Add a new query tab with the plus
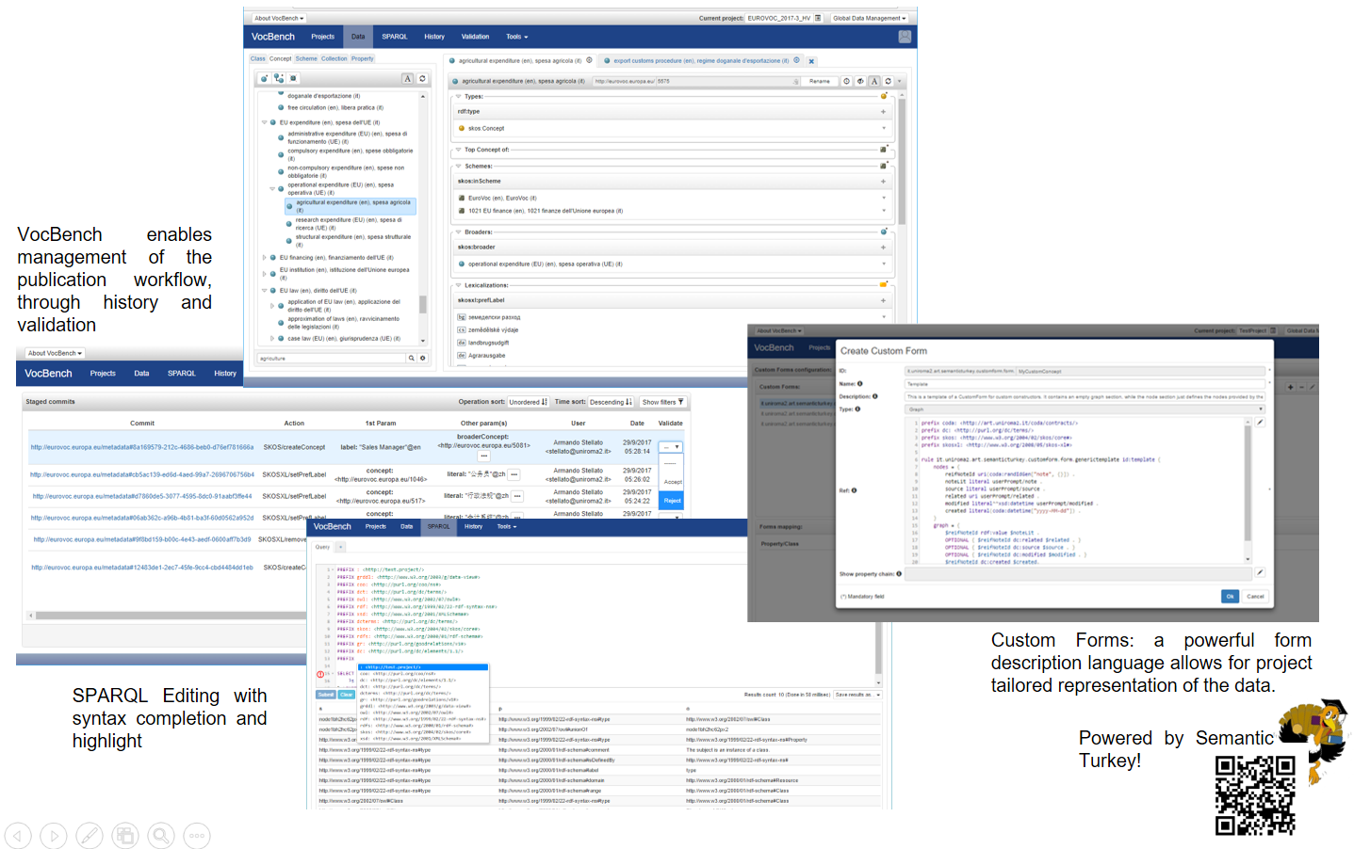The image size is (1354, 849). coord(341,547)
